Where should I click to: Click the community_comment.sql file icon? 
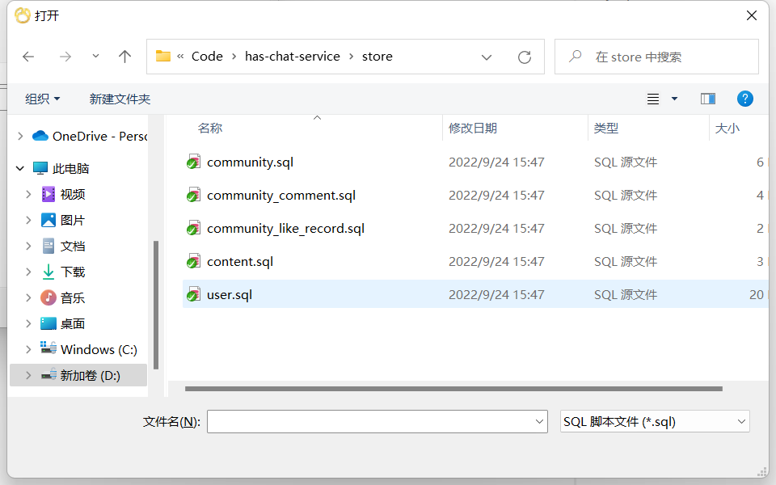(193, 195)
